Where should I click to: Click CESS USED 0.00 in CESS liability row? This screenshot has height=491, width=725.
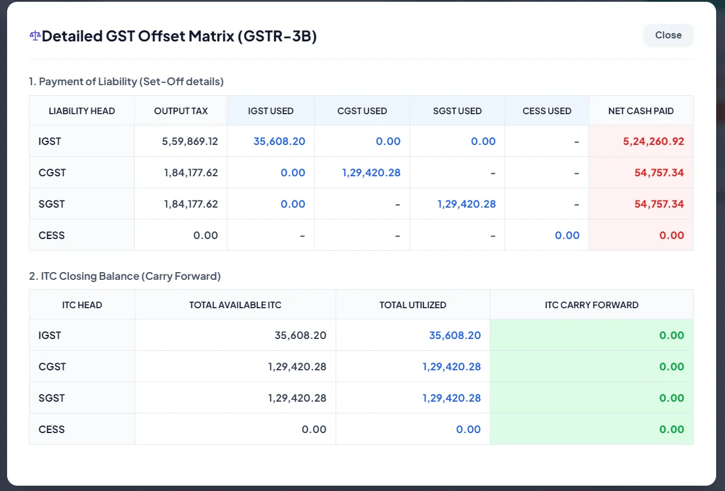coord(567,235)
